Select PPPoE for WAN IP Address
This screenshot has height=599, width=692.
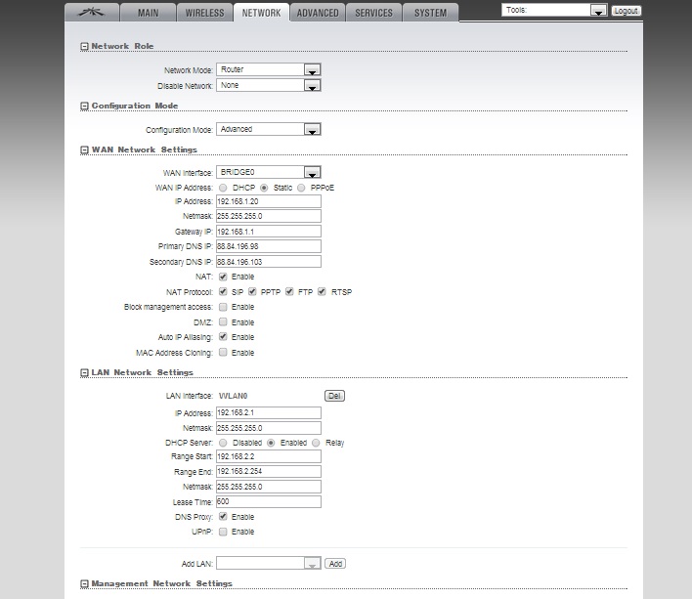(301, 188)
